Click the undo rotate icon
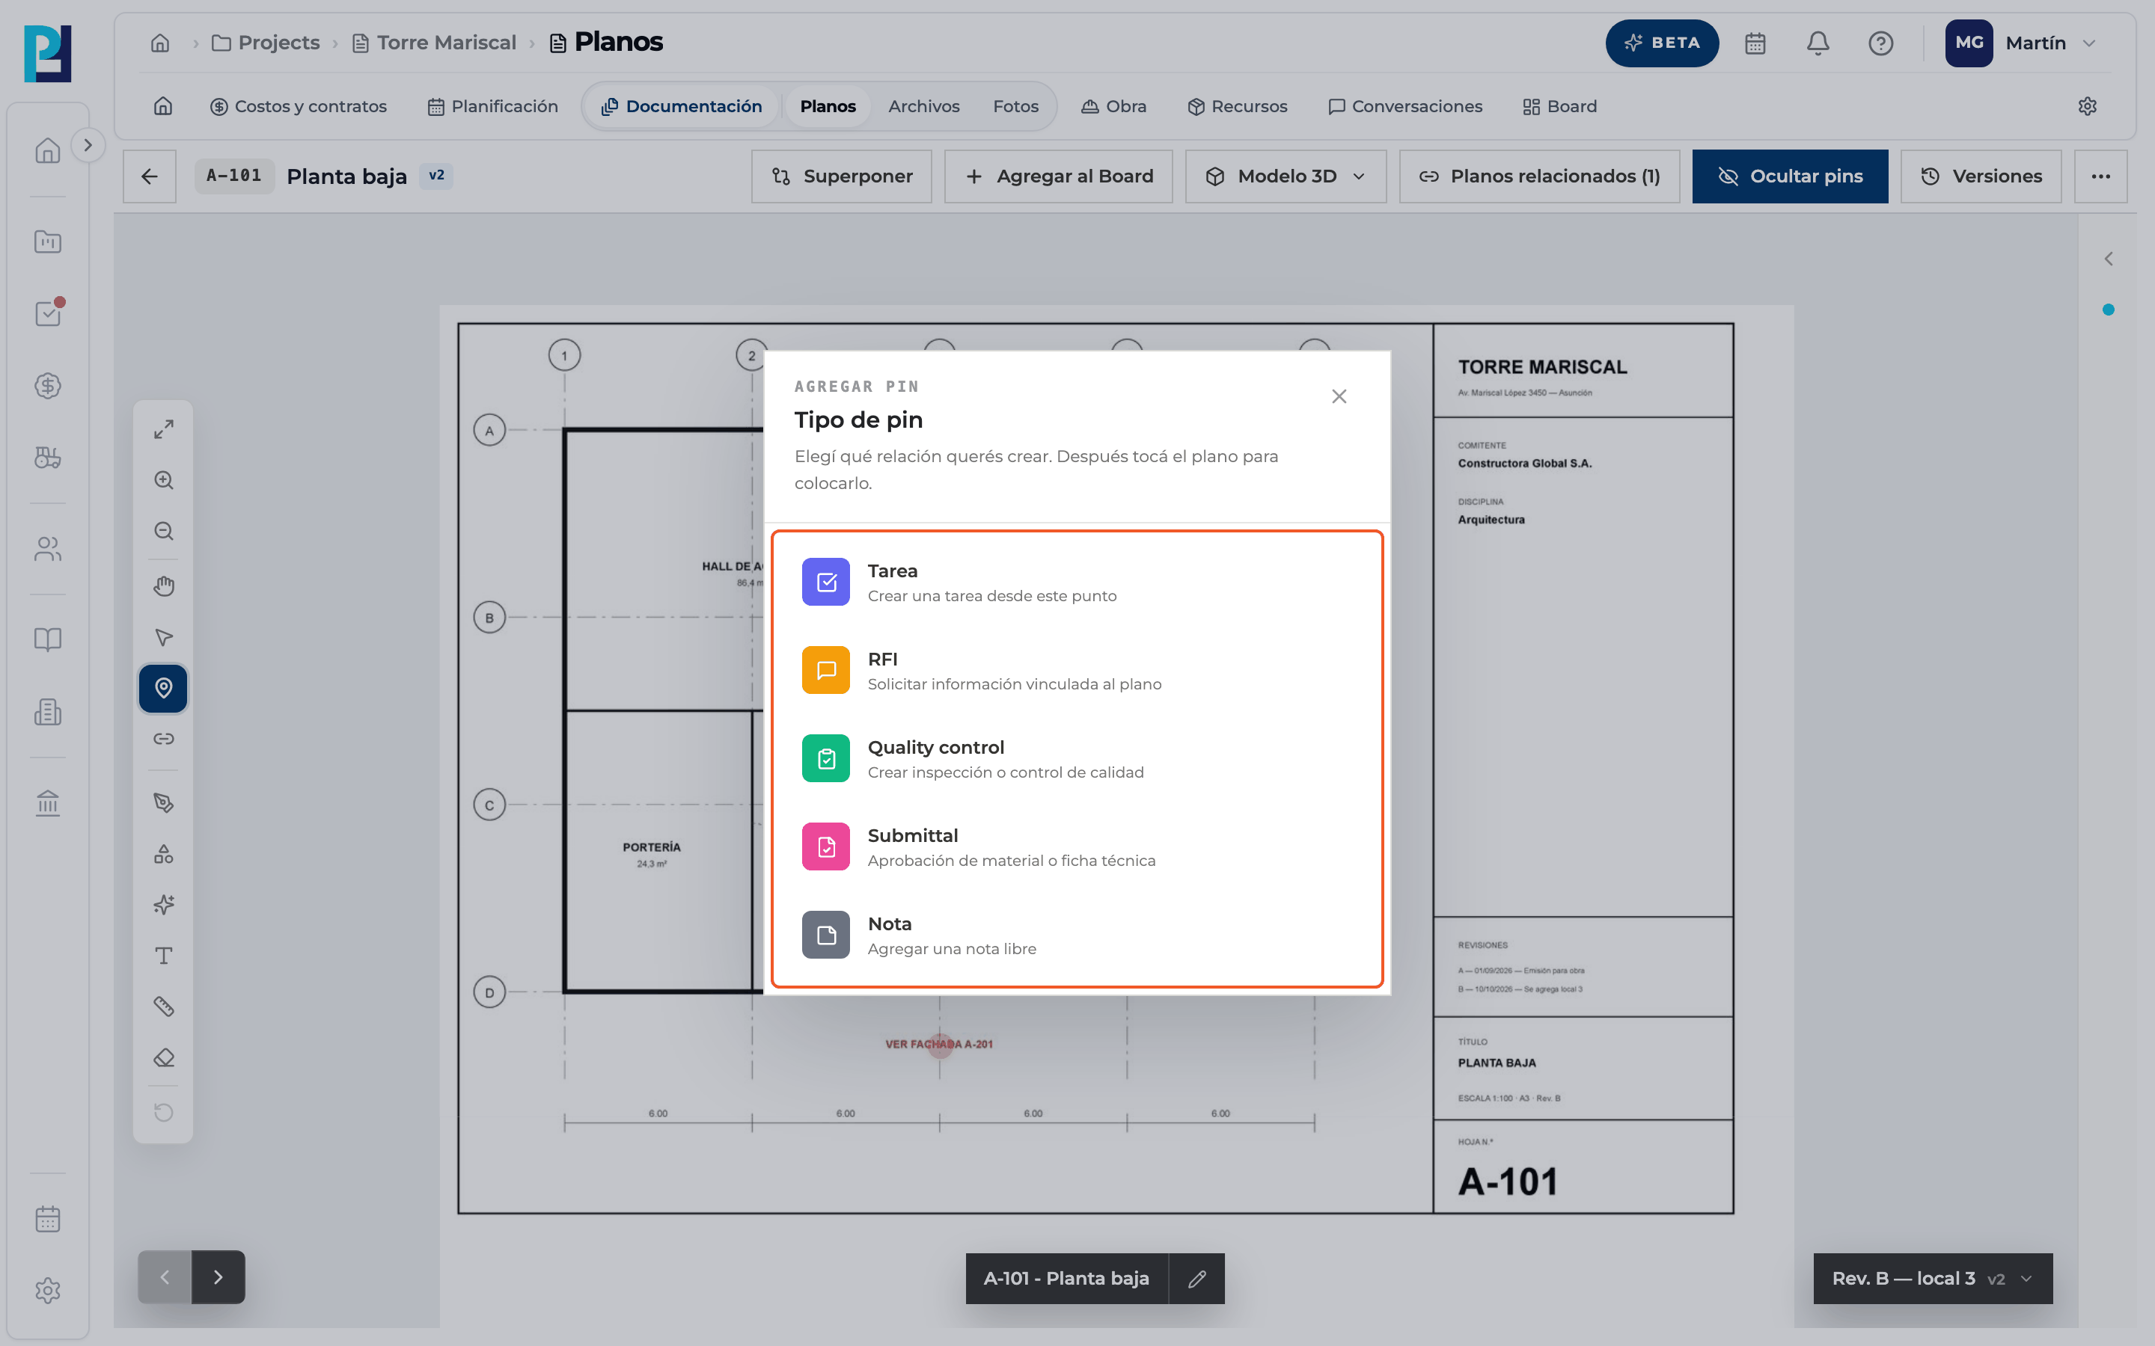Image resolution: width=2155 pixels, height=1346 pixels. 163,1113
